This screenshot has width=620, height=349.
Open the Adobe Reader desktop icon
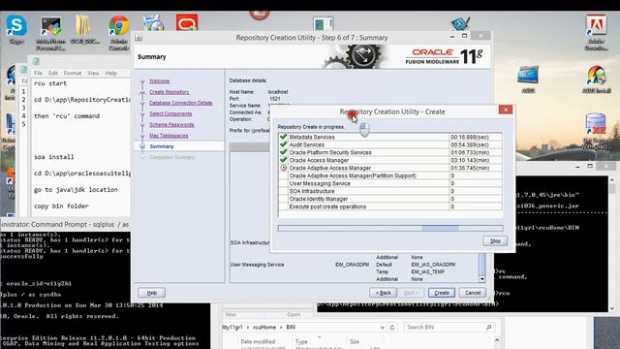pyautogui.click(x=597, y=26)
